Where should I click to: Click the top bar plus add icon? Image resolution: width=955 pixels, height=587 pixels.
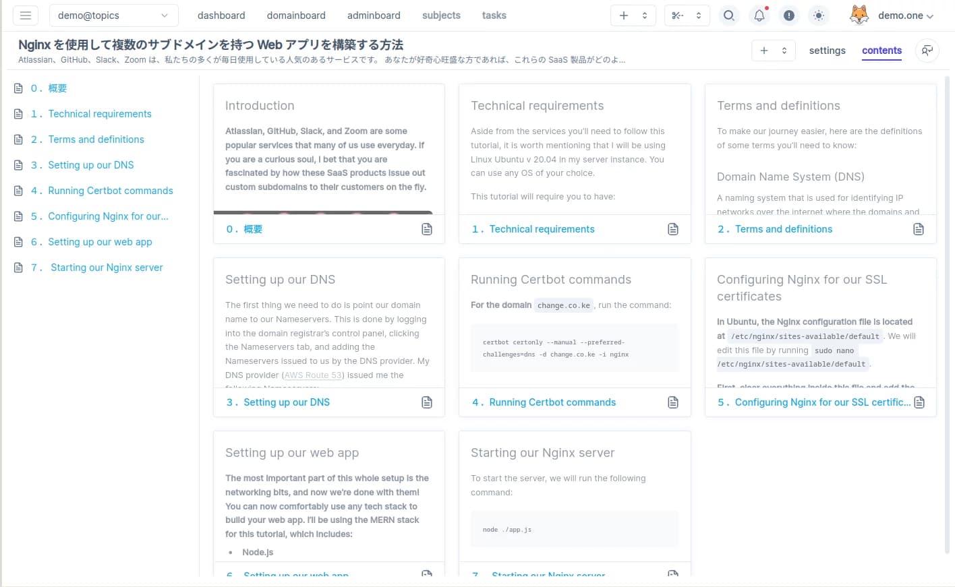pos(624,16)
